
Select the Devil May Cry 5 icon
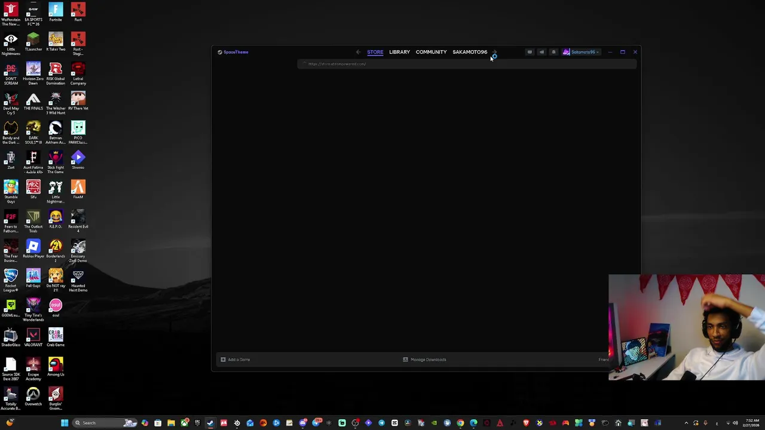(x=11, y=103)
